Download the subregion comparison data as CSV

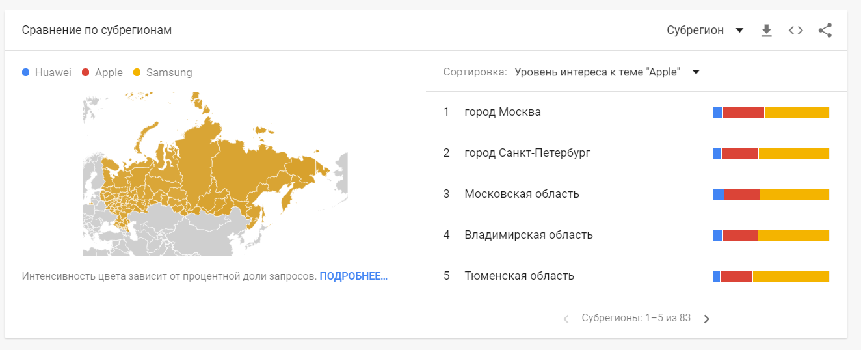pos(767,31)
